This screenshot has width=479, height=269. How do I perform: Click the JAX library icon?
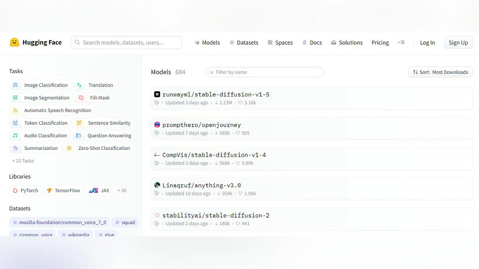[93, 190]
